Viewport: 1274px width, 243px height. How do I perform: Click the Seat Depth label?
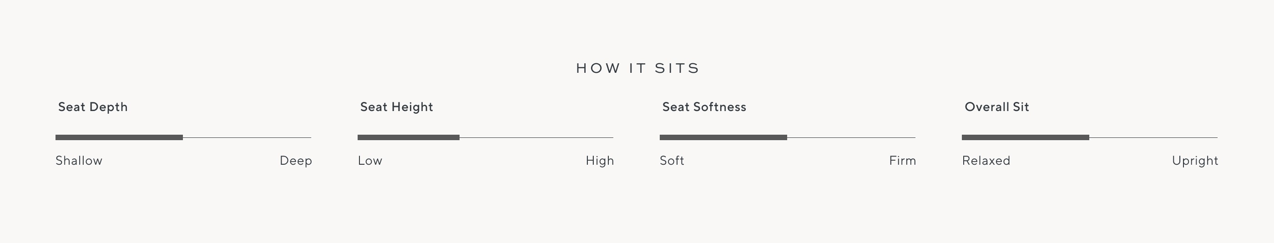point(93,107)
